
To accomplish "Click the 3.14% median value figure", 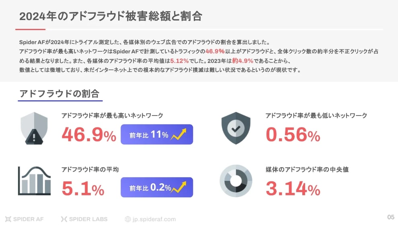I will point(293,188).
